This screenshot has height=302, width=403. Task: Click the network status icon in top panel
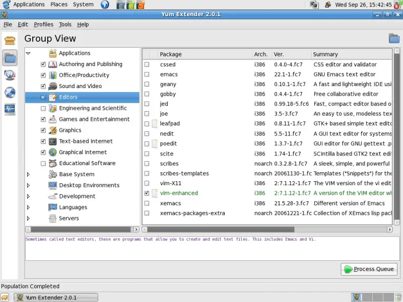[314, 5]
